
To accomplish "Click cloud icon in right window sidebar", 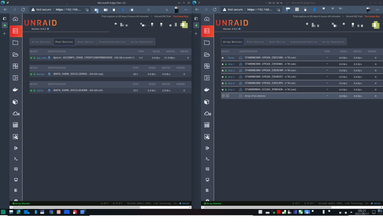I will 207,114.
